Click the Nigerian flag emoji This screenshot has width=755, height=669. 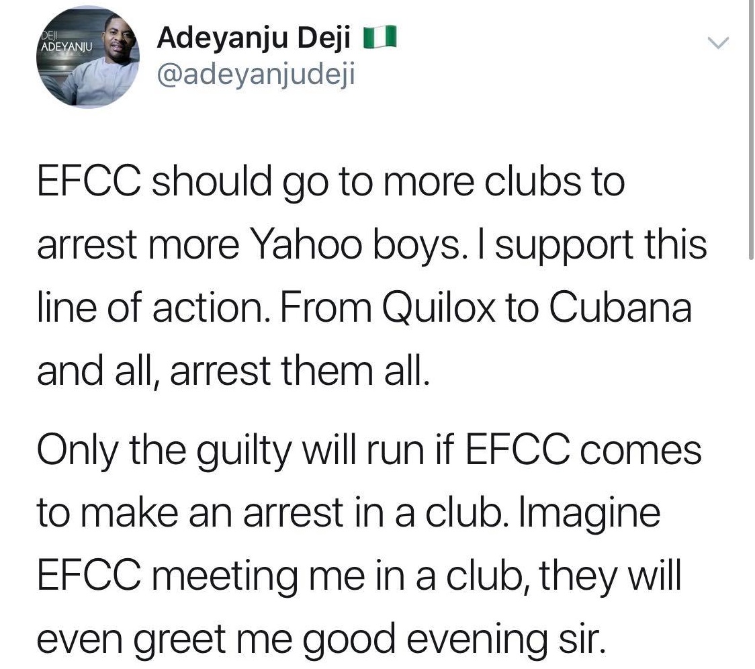tap(380, 40)
